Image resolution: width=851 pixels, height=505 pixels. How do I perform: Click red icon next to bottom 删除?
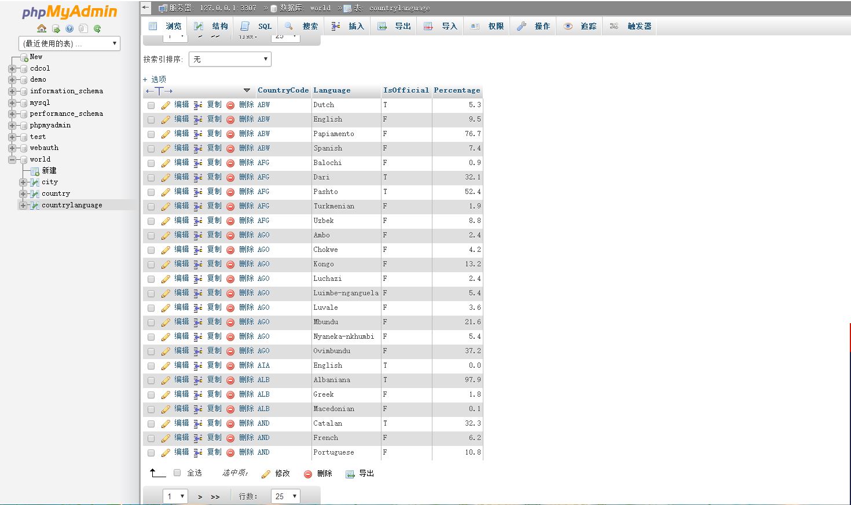[x=308, y=474]
